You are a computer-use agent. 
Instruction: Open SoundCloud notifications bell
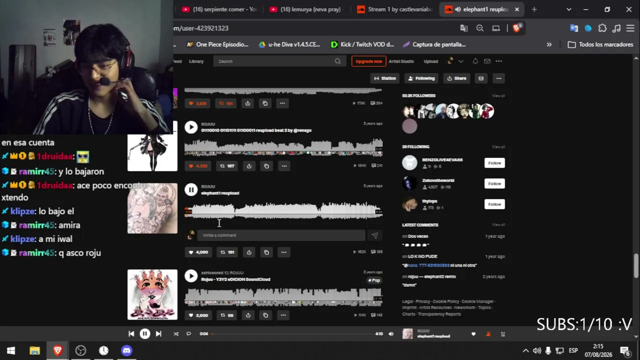[x=475, y=61]
